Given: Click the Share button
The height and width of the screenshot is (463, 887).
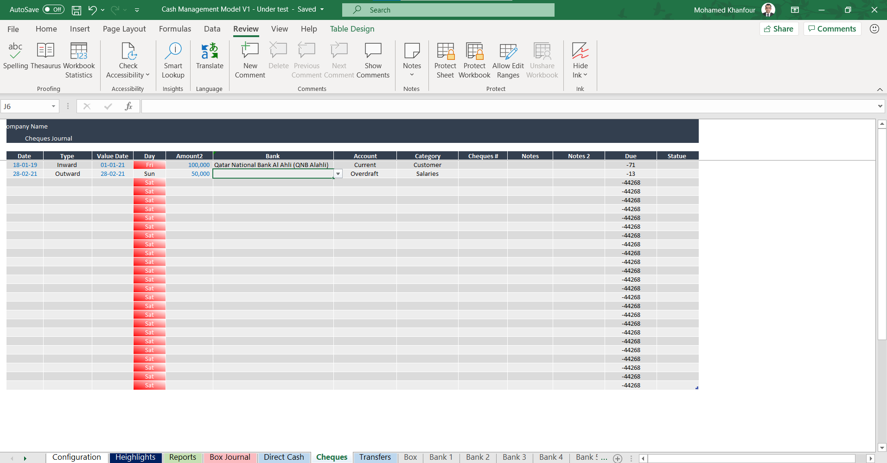Looking at the screenshot, I should [779, 29].
